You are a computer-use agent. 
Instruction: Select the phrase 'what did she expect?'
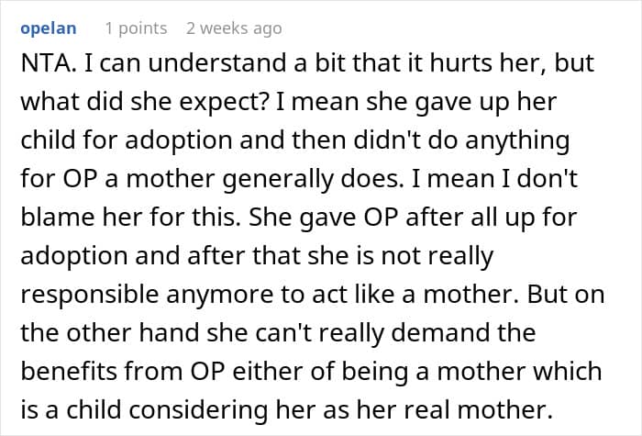(145, 103)
